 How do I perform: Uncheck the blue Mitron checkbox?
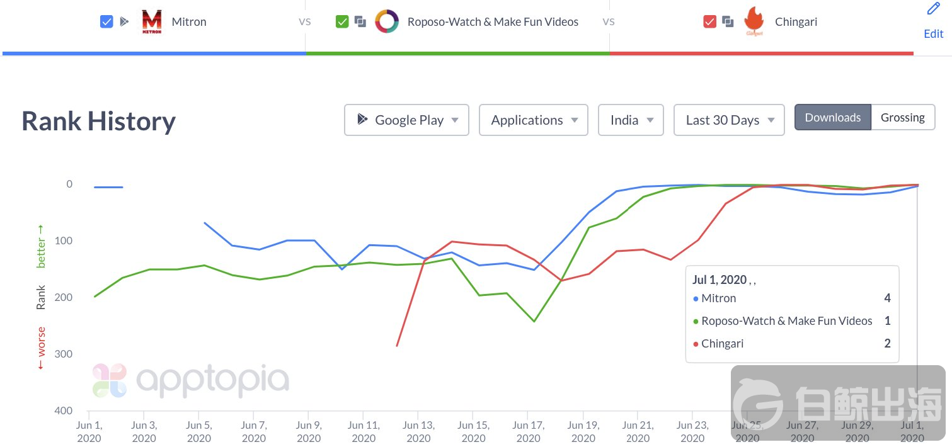click(106, 22)
